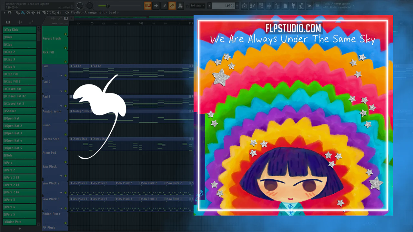Click the We Are Always Under The Same Sky cover

click(x=293, y=115)
